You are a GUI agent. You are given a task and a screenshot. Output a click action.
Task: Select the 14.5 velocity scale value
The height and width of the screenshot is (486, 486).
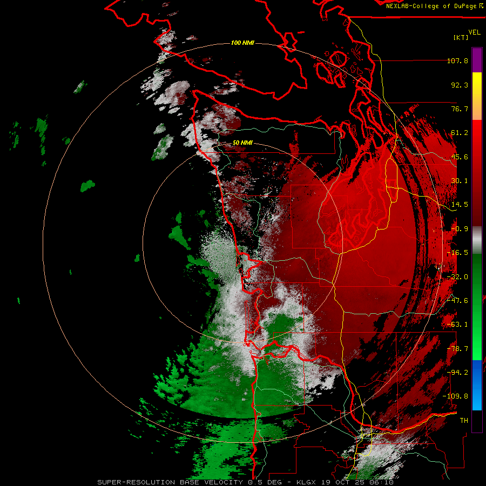(460, 205)
